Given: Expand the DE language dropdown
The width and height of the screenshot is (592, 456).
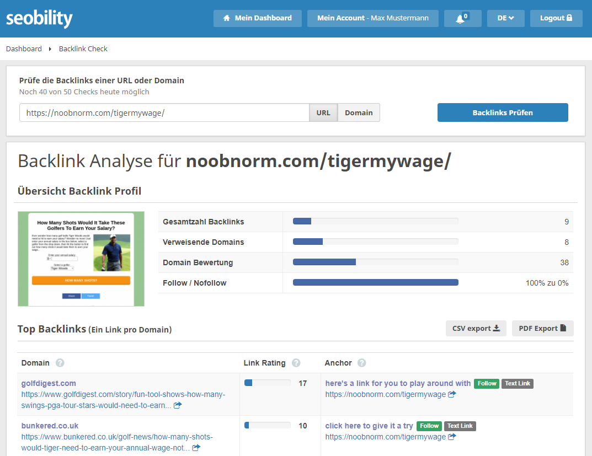Looking at the screenshot, I should (x=505, y=18).
